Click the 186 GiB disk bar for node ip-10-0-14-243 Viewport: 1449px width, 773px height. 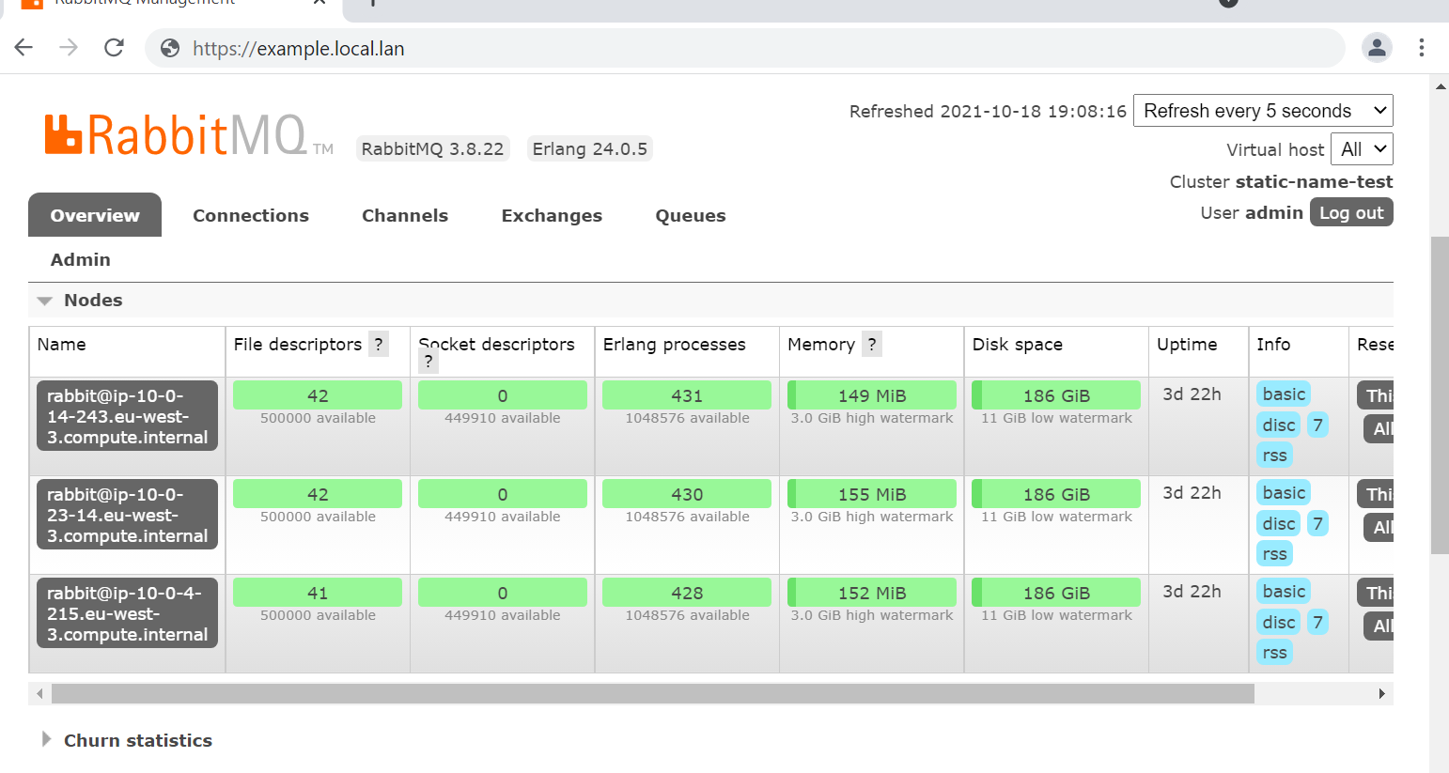pos(1056,395)
